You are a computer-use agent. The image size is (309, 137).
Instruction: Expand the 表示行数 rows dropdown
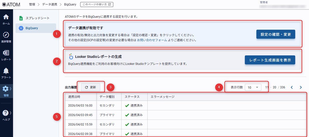(x=253, y=87)
